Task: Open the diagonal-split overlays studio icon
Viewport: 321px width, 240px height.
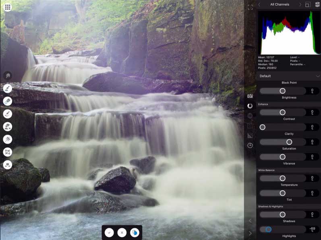Action: point(250,135)
